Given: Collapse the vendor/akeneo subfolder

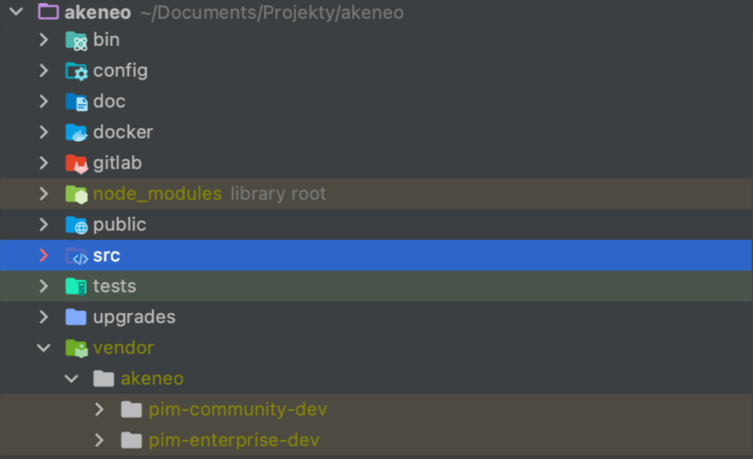Looking at the screenshot, I should point(72,378).
